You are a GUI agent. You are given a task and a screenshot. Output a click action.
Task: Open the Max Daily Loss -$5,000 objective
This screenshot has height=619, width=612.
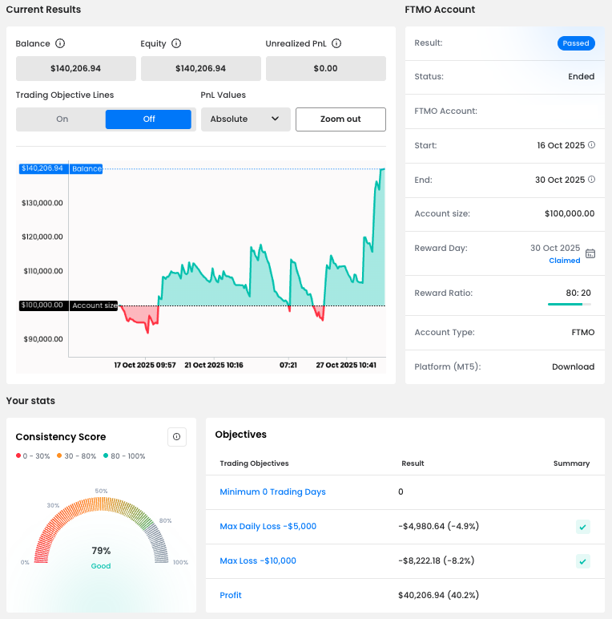[x=268, y=526]
